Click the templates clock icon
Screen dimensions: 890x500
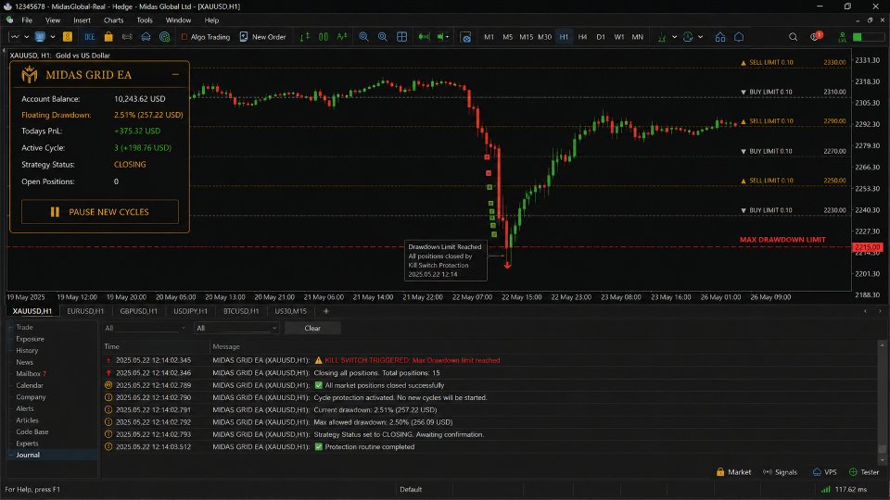click(688, 37)
